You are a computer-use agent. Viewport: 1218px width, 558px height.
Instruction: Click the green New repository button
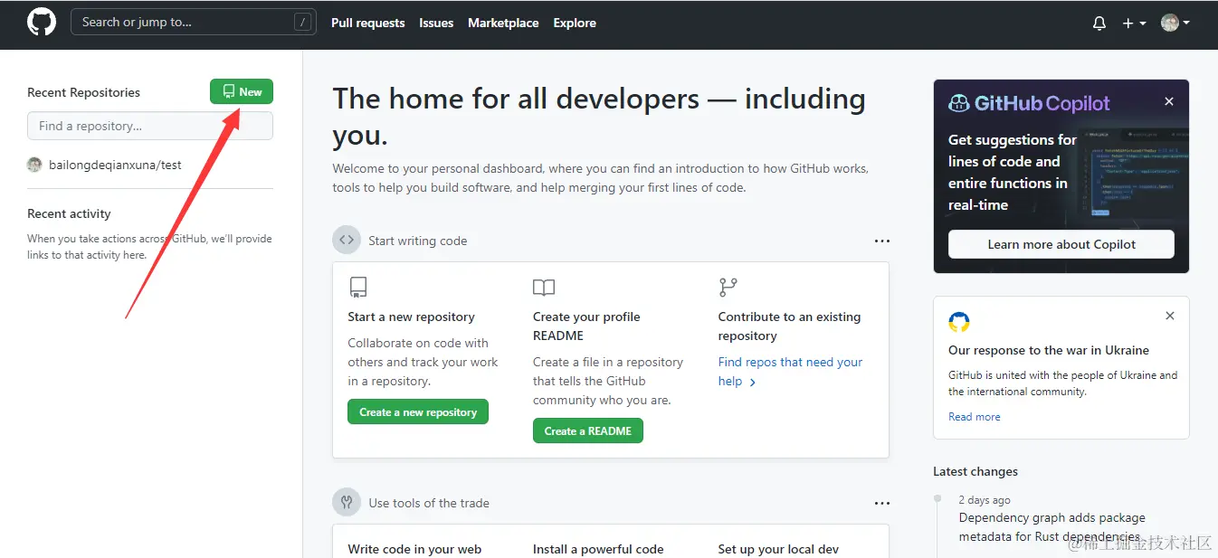click(242, 92)
